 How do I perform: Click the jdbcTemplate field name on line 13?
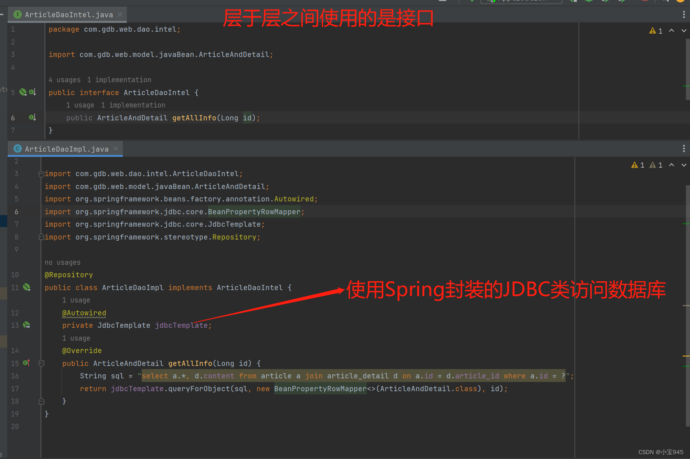181,325
